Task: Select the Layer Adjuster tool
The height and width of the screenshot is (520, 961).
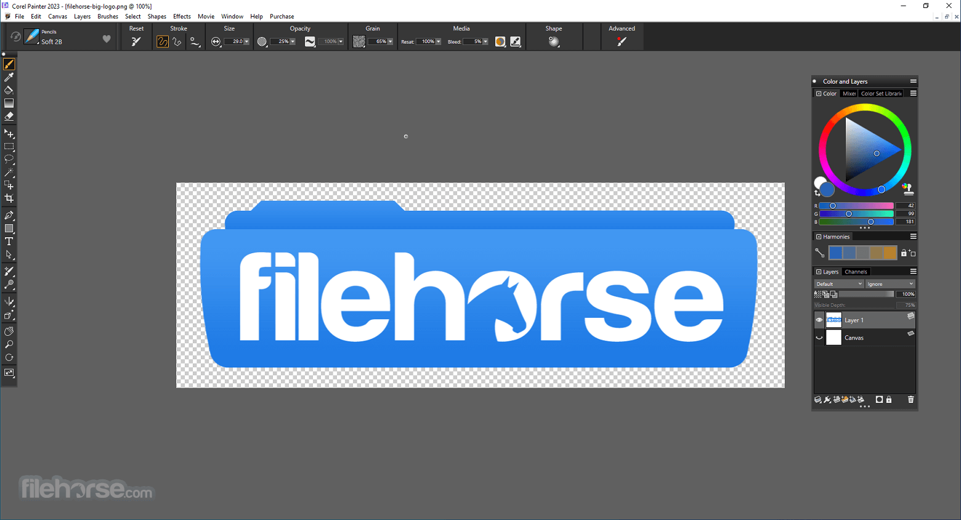Action: point(9,134)
